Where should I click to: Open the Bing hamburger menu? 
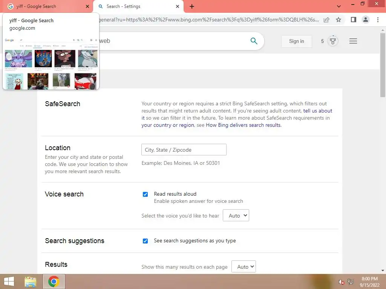click(x=353, y=41)
